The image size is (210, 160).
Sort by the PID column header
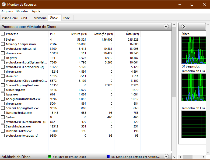pyautogui.click(x=55, y=34)
